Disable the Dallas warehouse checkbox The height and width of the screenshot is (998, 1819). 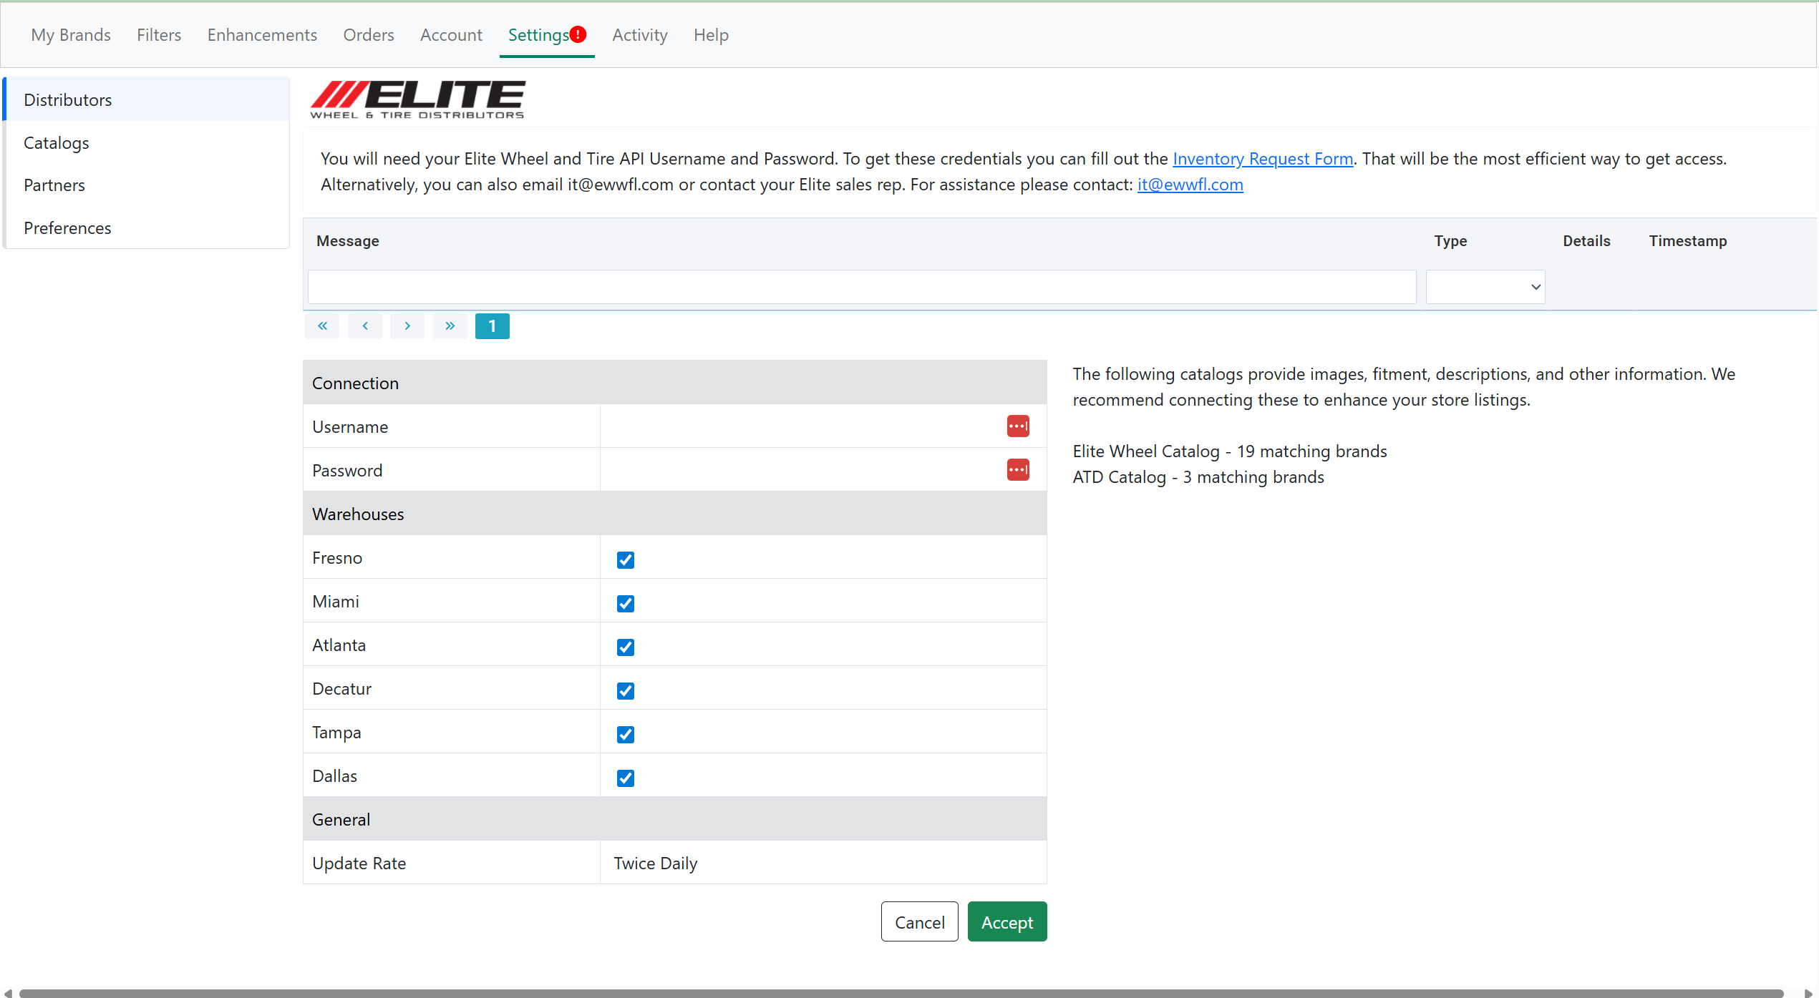coord(625,778)
